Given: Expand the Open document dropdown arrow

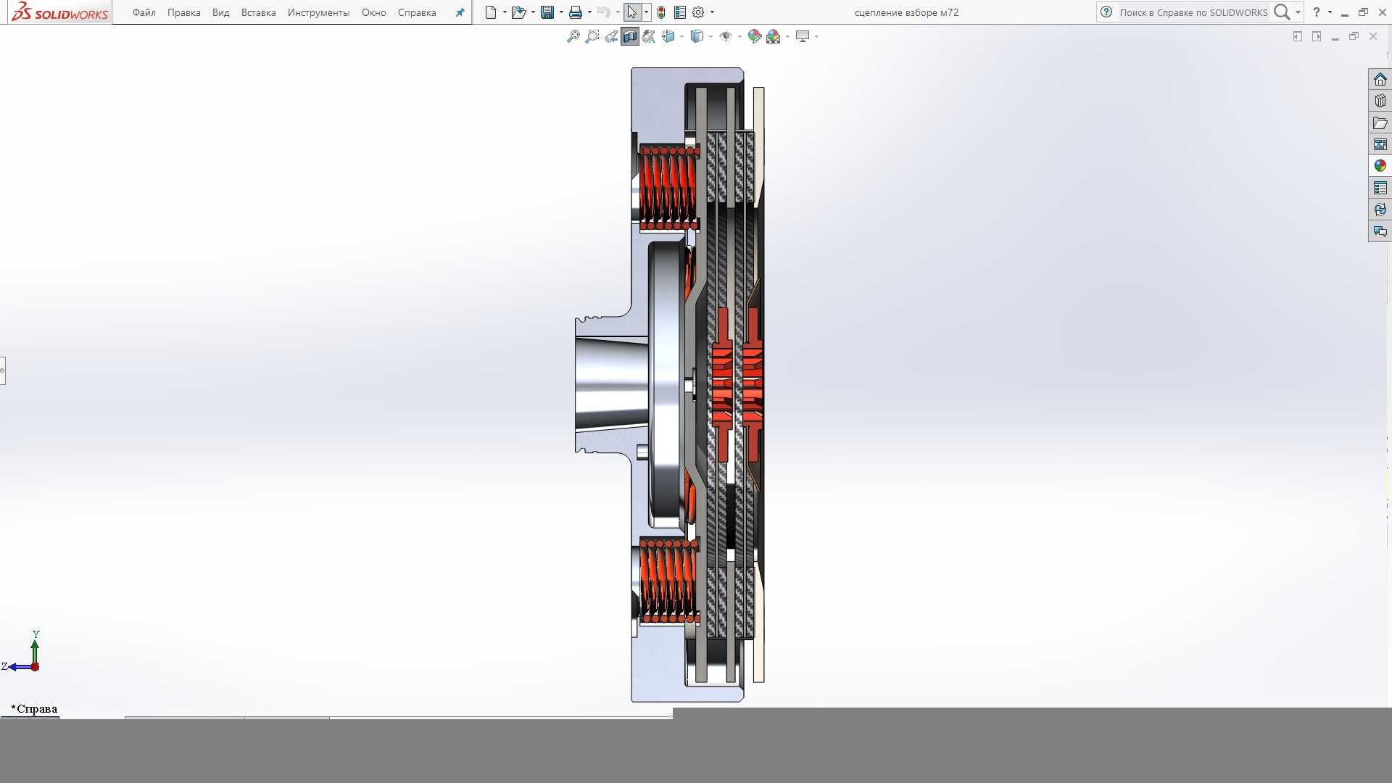Looking at the screenshot, I should [533, 12].
